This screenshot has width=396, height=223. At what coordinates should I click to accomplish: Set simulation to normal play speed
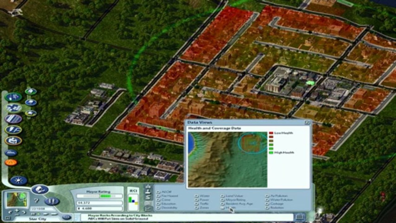(x=38, y=214)
